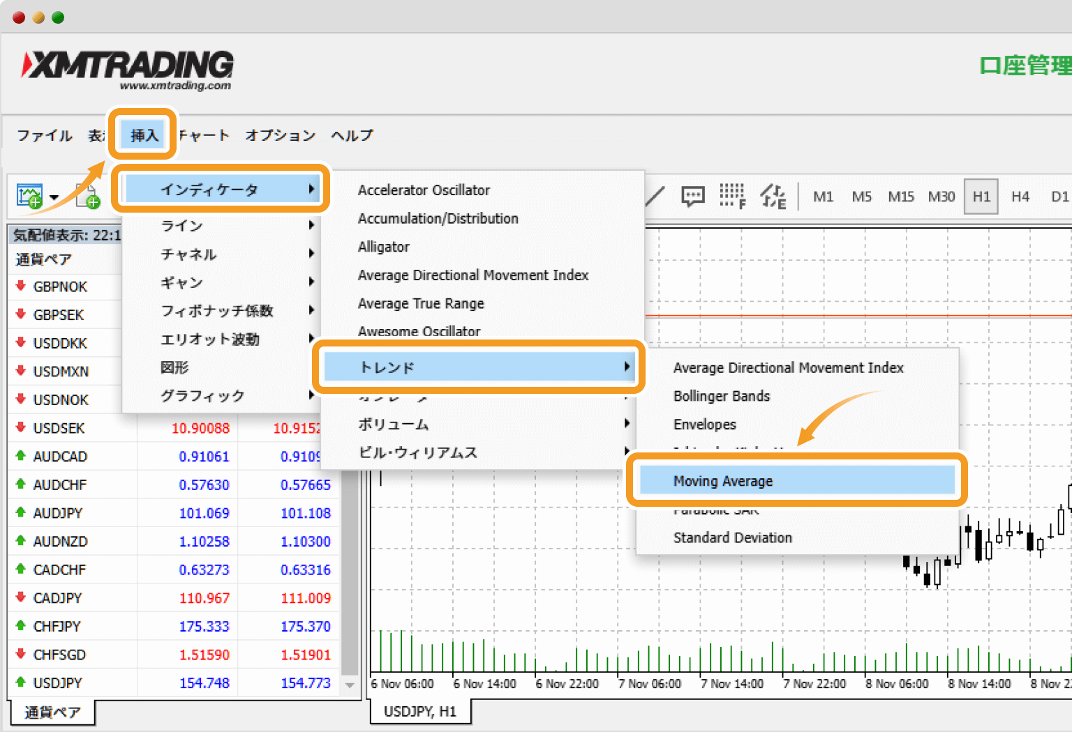Select the trendline drawing tool

655,197
